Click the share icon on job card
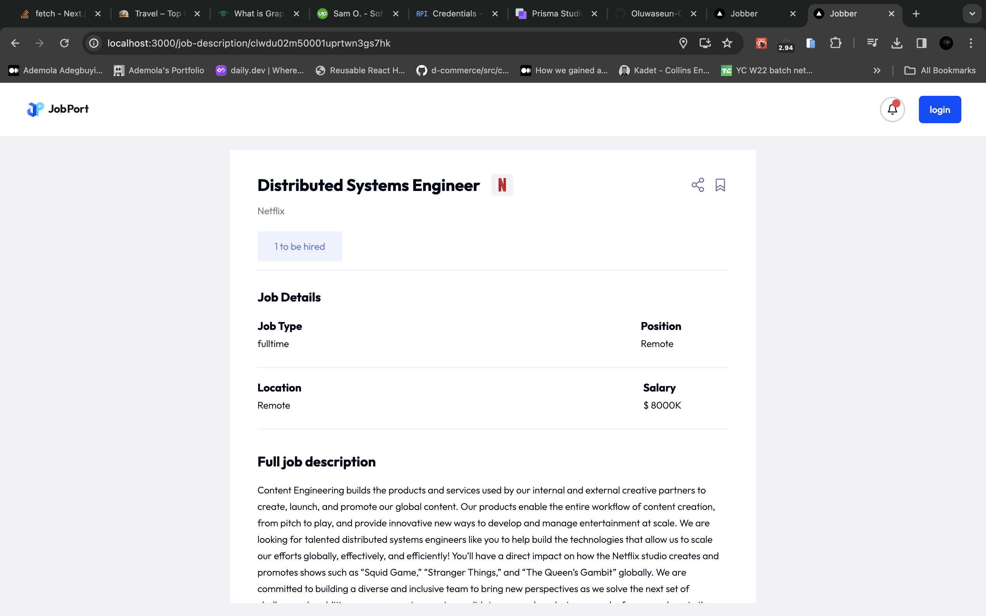The image size is (986, 616). 697,185
